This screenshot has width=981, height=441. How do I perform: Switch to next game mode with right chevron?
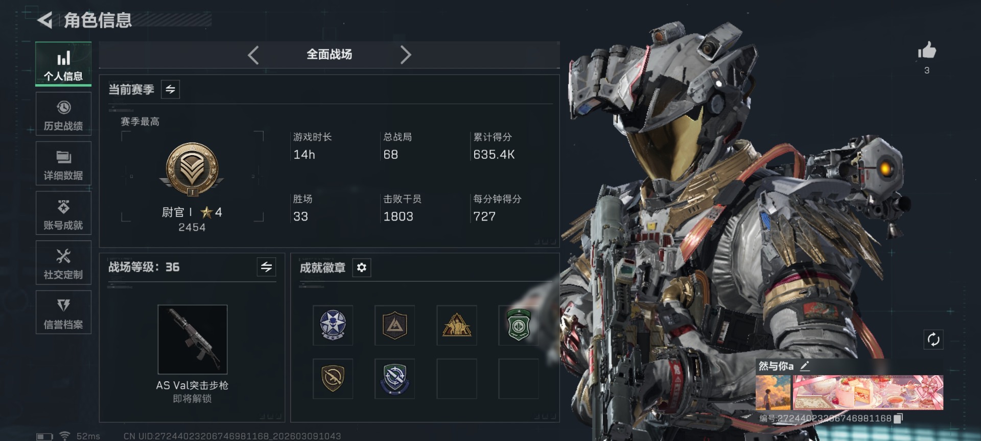(x=406, y=55)
